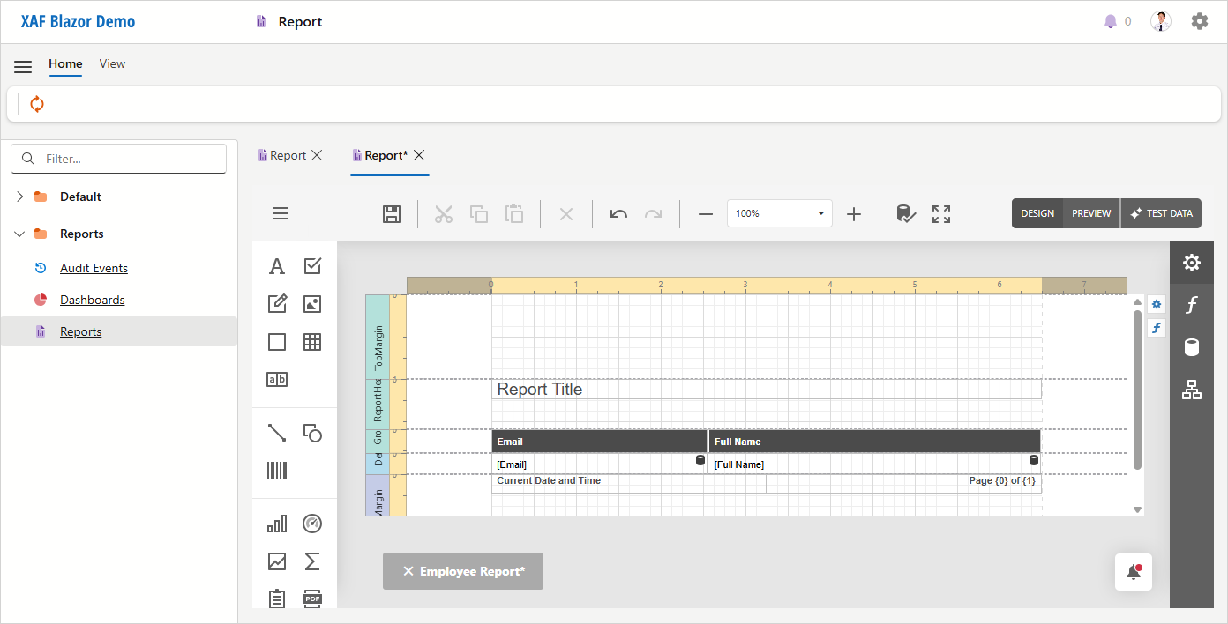Click the small gear smart tag
This screenshot has width=1228, height=624.
coord(1157,304)
